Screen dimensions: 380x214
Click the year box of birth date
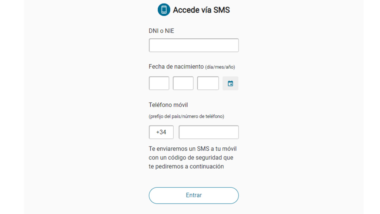208,83
